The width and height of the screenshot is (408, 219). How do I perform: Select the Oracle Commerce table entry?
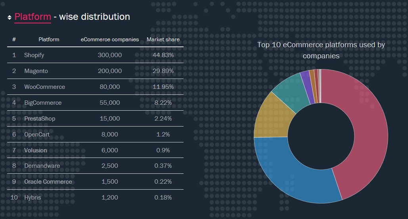click(48, 182)
